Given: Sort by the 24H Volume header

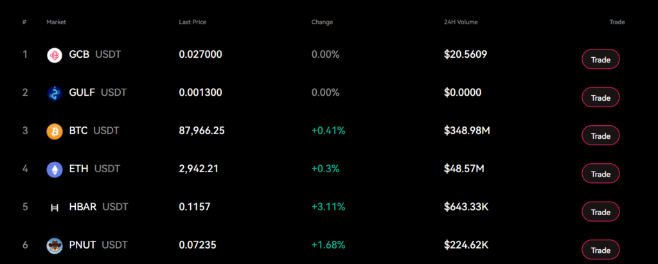Looking at the screenshot, I should click(460, 22).
